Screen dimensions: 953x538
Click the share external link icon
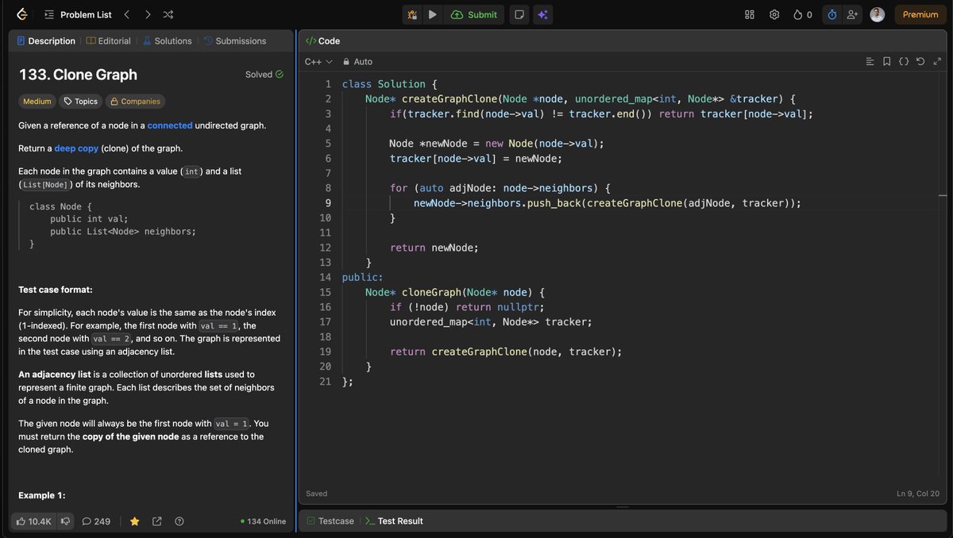[157, 521]
